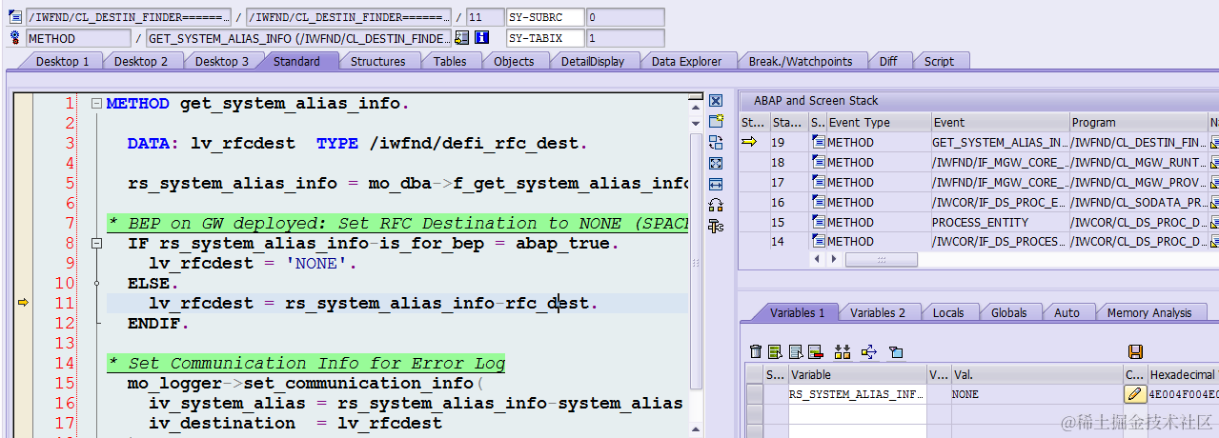
Task: Click METHOD icon in stack level 15 row
Action: click(818, 222)
